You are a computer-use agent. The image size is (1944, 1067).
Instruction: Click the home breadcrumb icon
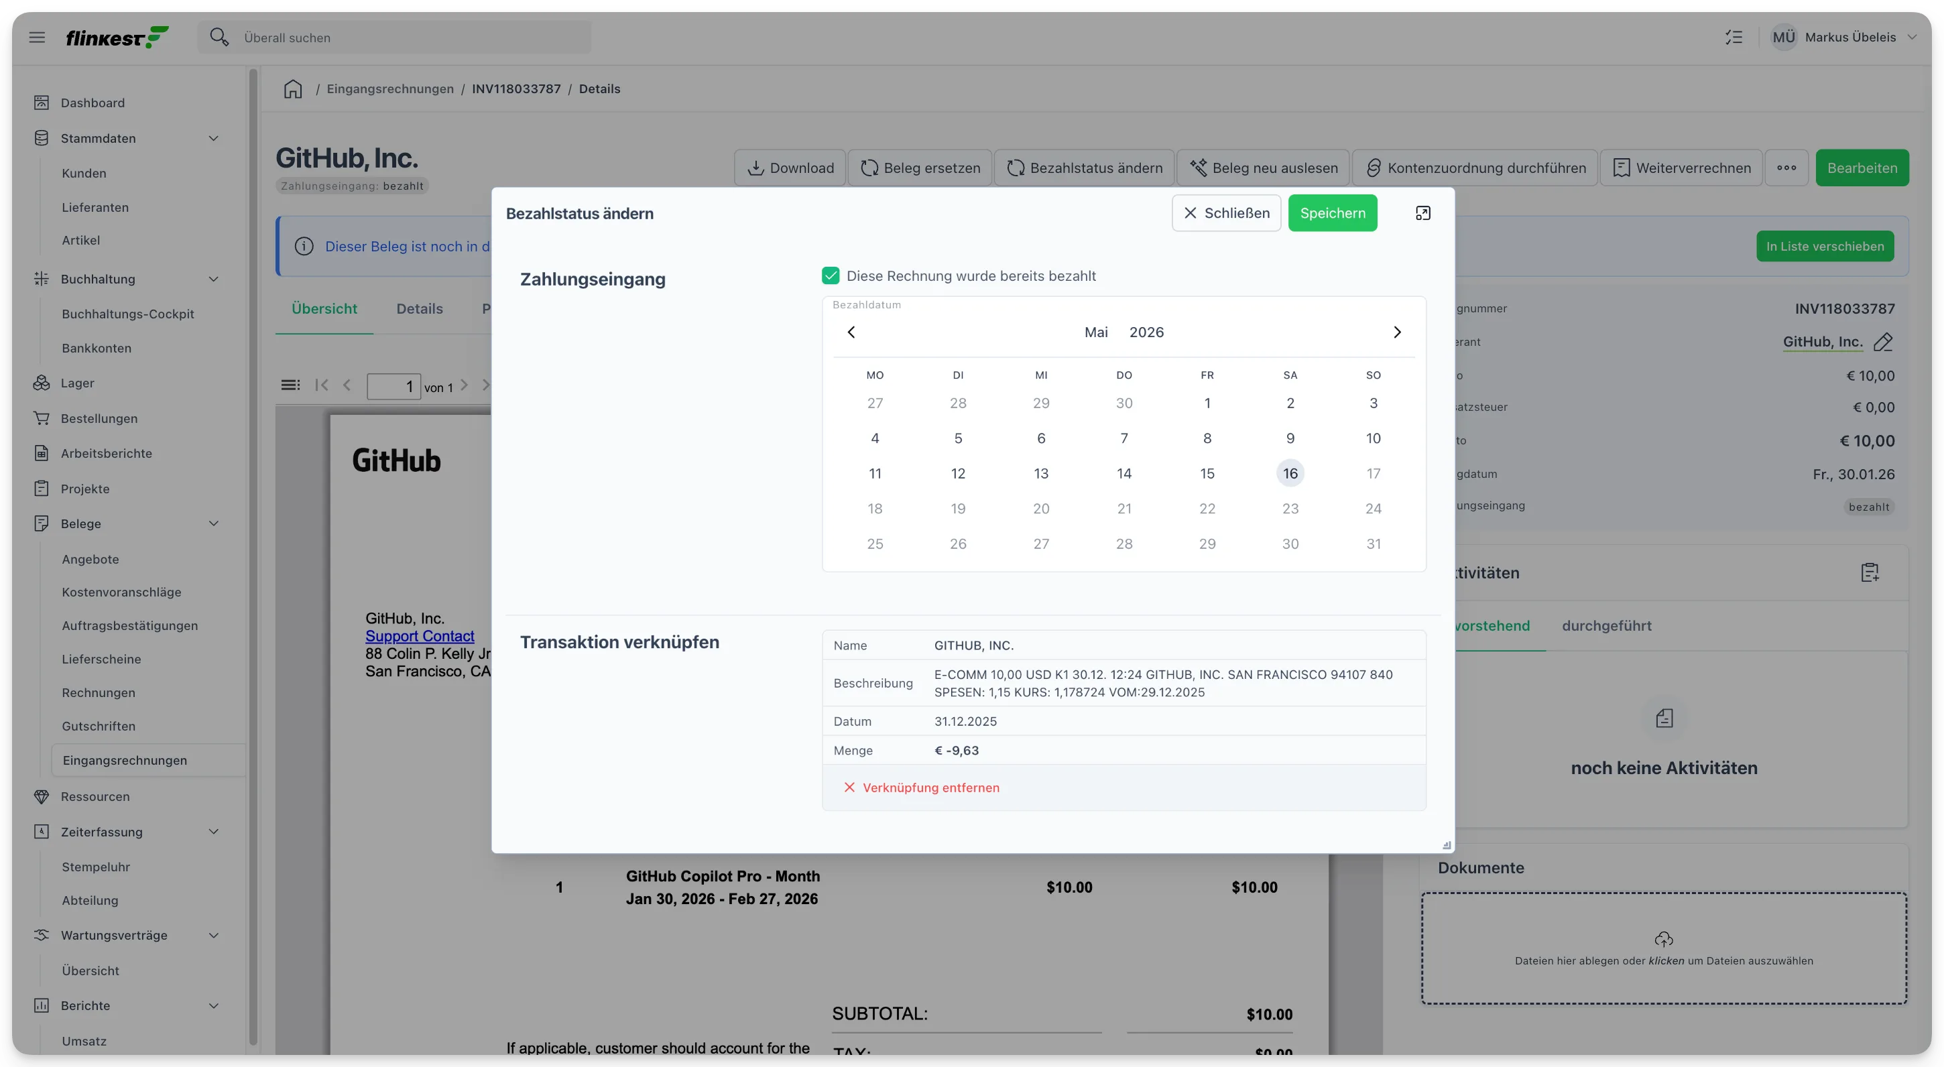293,89
